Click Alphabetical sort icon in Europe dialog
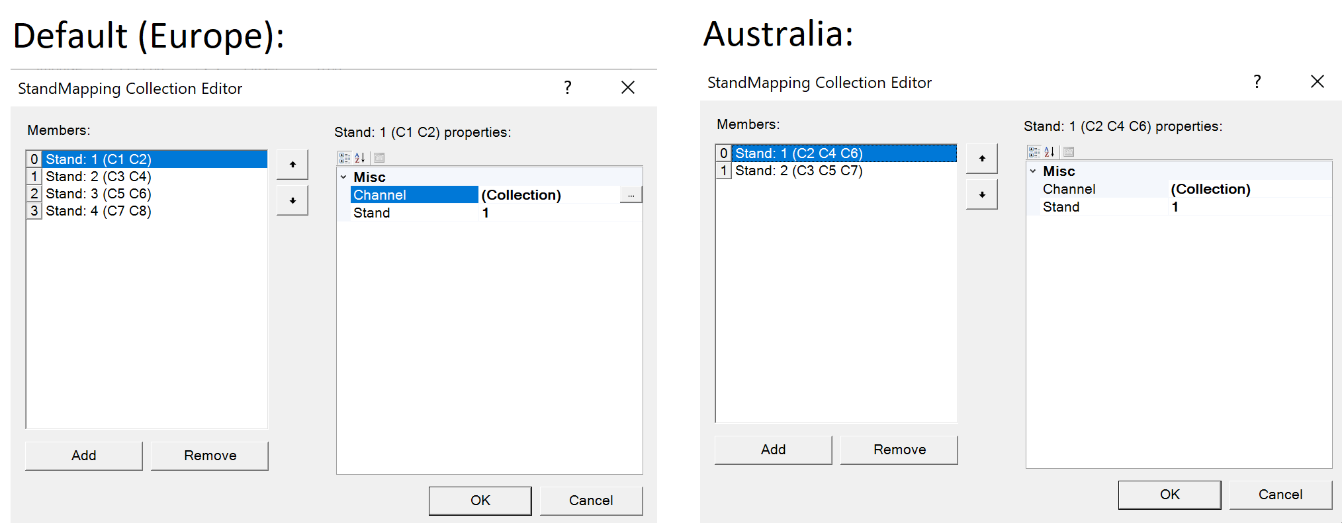The width and height of the screenshot is (1342, 523). pos(360,158)
